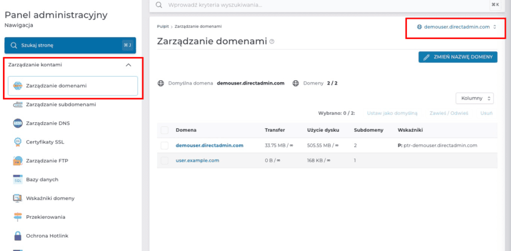Viewport: 511px width, 251px height.
Task: Click the Wskaźniki domeny monitor icon
Action: (18, 198)
